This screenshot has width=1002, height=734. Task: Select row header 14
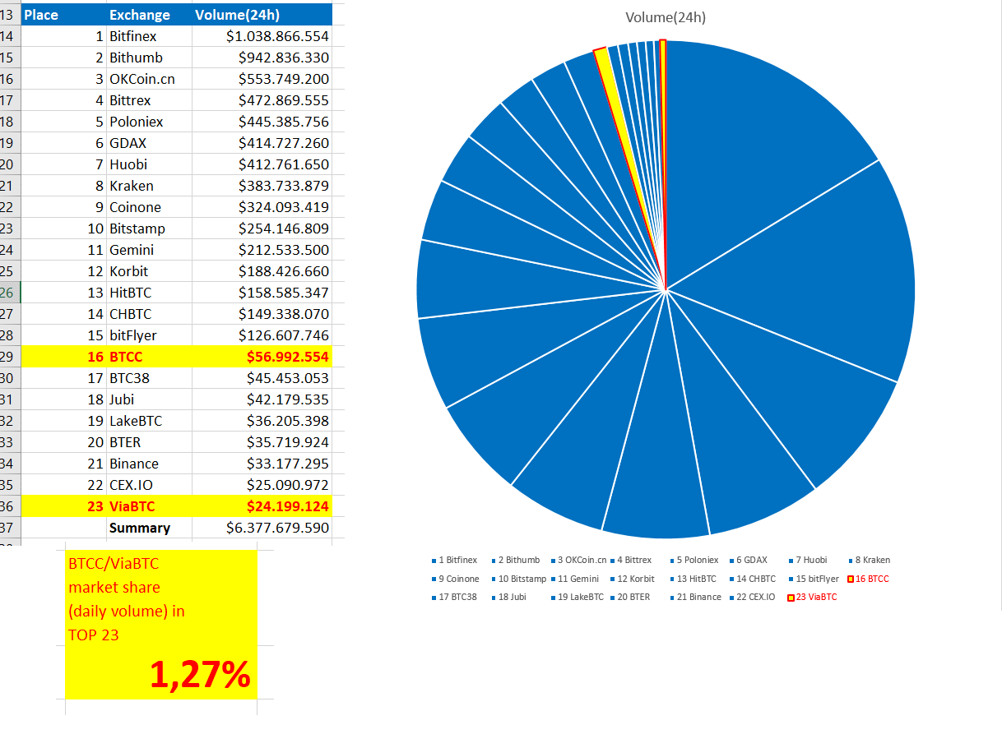click(9, 36)
